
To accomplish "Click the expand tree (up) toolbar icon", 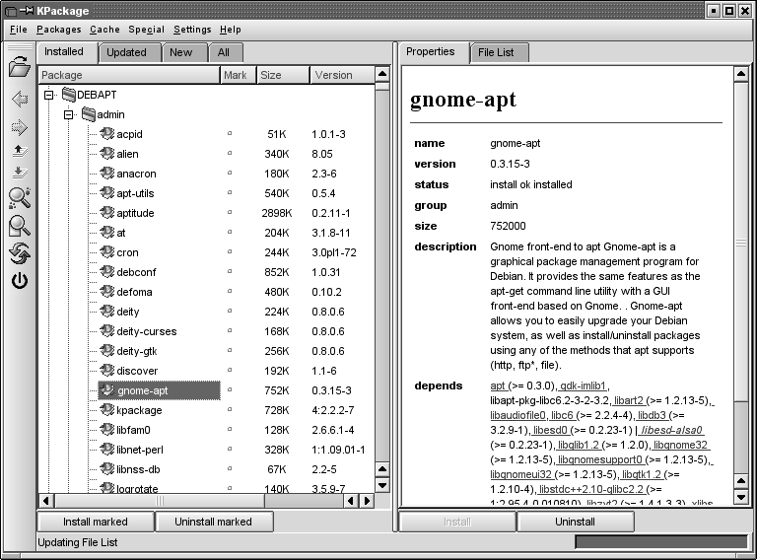I will [20, 151].
